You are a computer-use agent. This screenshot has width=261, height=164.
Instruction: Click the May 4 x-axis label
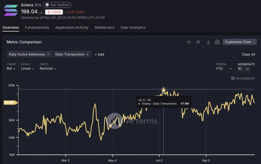click(x=112, y=160)
